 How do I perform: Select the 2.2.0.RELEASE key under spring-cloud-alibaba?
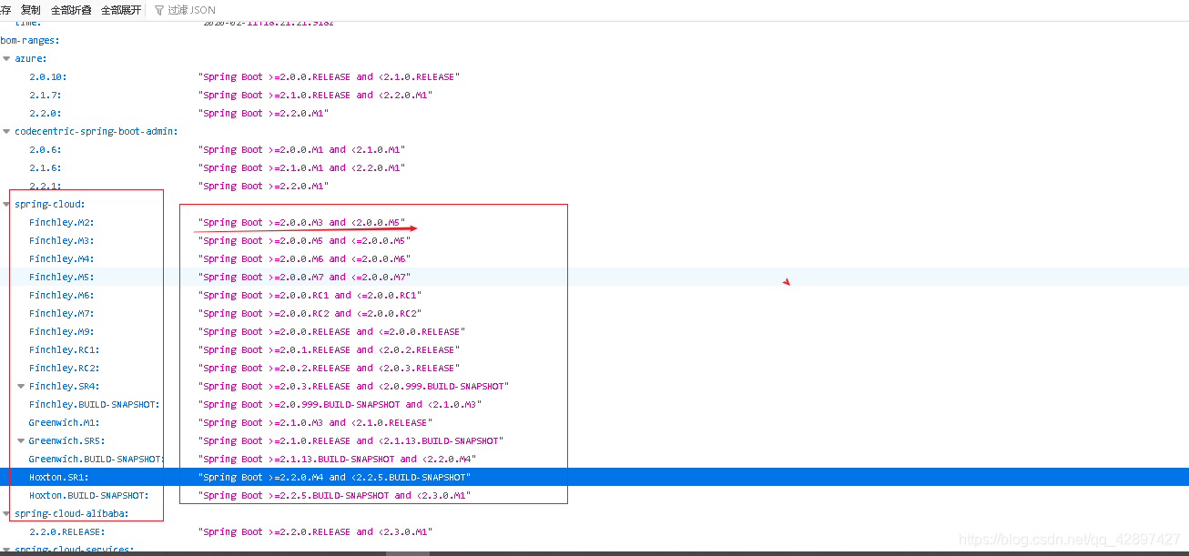point(67,531)
